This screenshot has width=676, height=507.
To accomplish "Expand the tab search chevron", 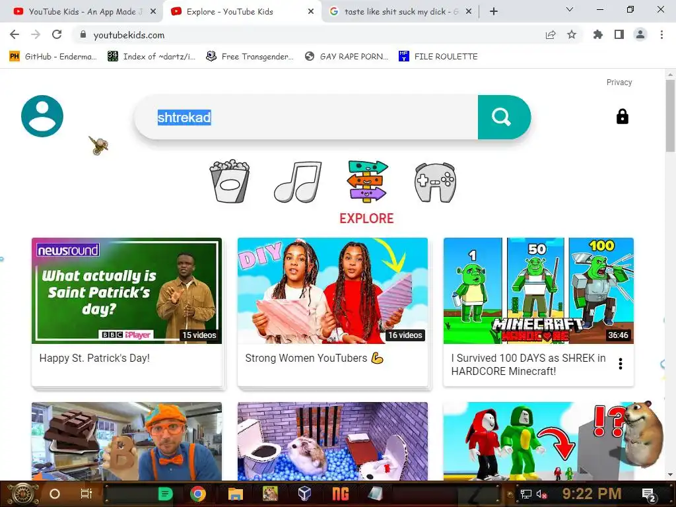I will click(x=570, y=9).
